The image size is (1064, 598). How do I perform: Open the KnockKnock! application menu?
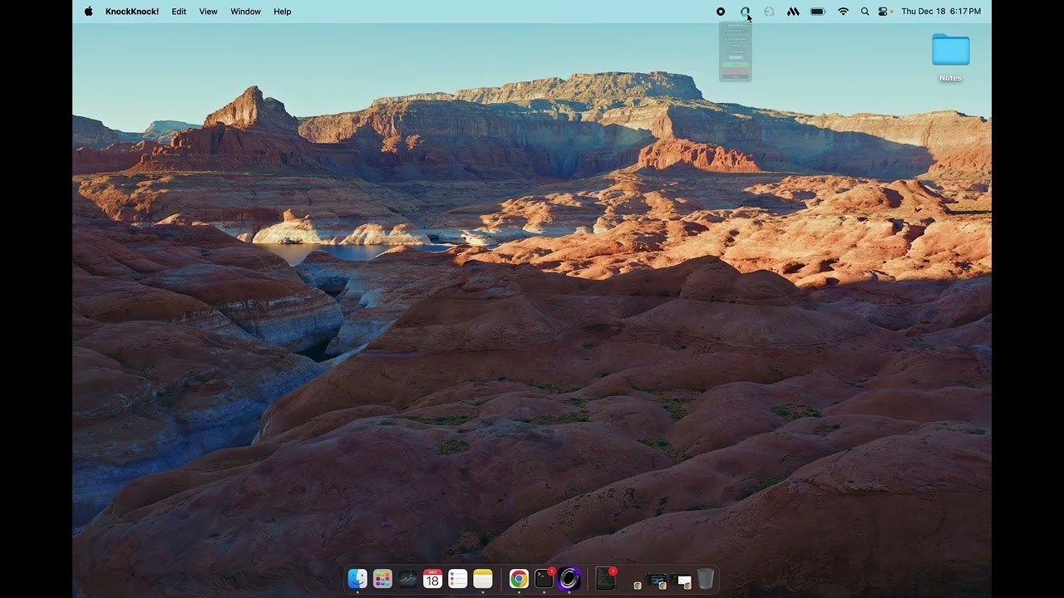point(132,12)
